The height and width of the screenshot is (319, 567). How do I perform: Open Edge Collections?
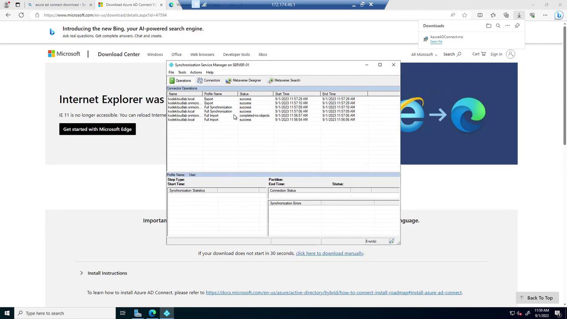click(x=506, y=15)
